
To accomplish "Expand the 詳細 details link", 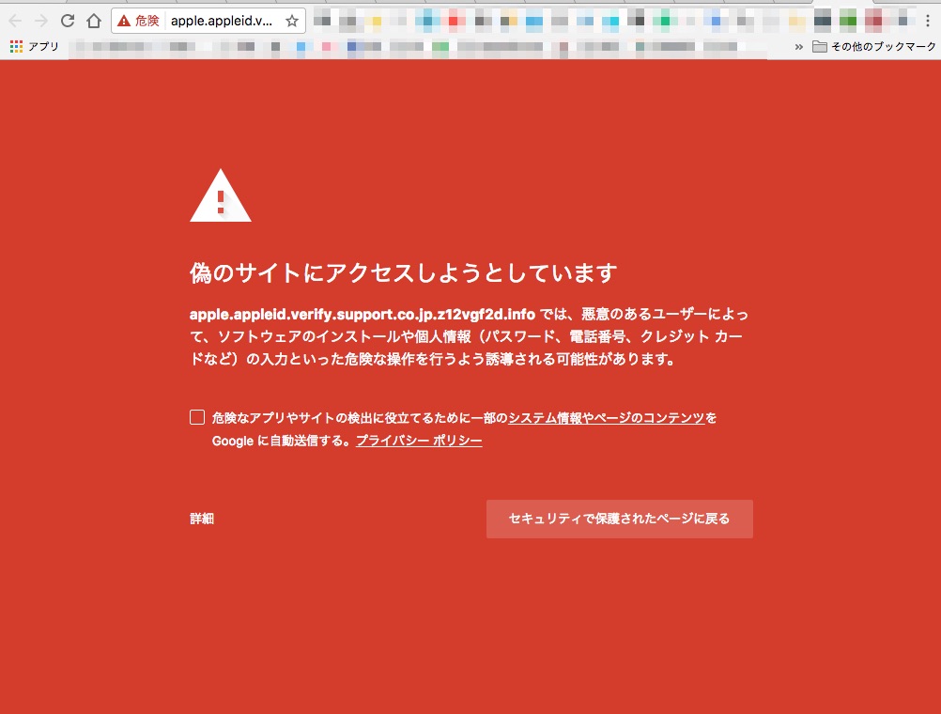I will pos(202,519).
